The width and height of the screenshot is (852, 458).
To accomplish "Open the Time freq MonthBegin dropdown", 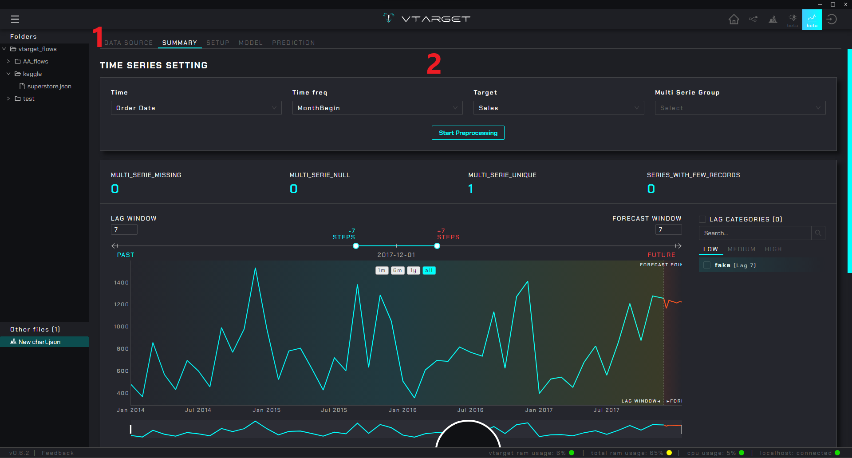I will (x=377, y=108).
